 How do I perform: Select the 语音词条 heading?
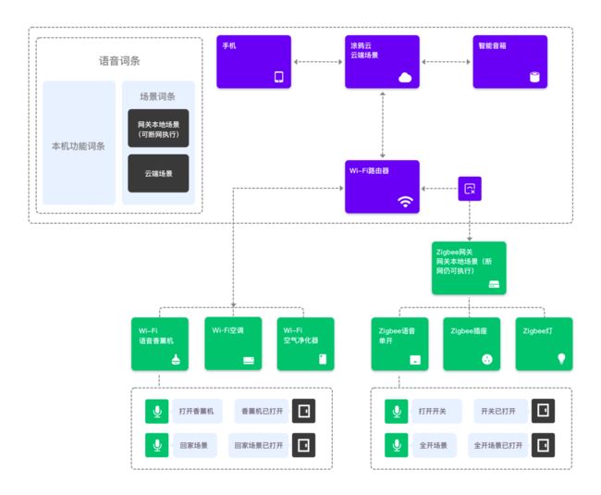pyautogui.click(x=119, y=60)
